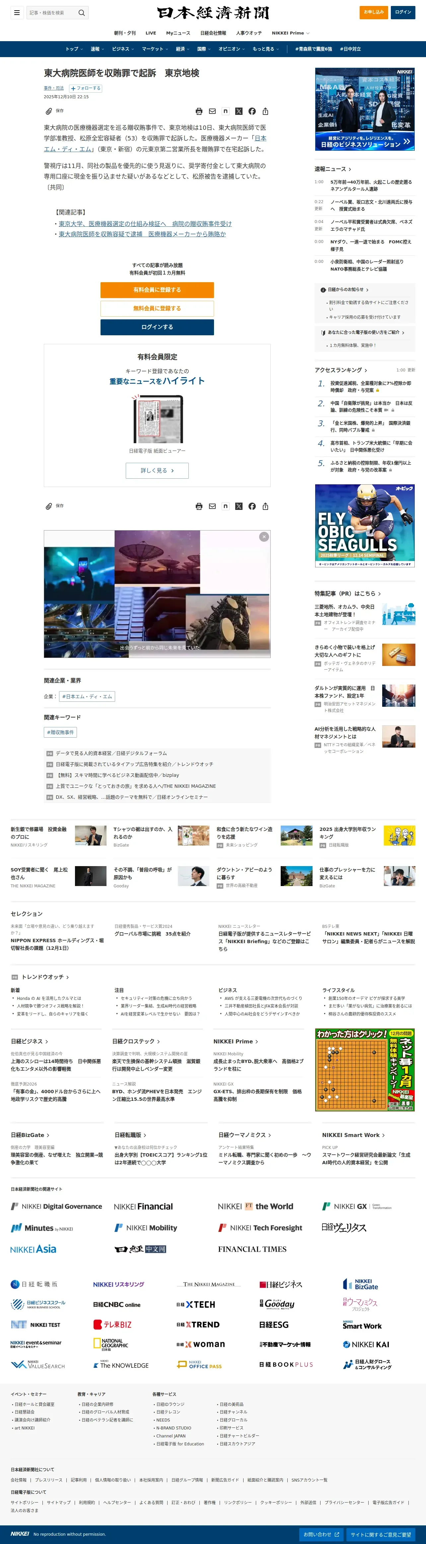Screen dimensions: 426x1544
Task: Click the search magnifier icon
Action: (82, 13)
